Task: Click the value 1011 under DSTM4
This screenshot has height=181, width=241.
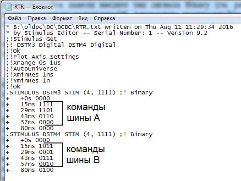Action: [x=46, y=146]
